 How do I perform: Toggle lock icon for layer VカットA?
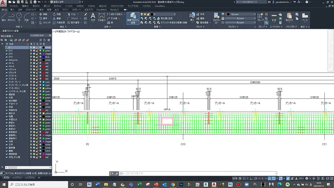[x=37, y=69]
